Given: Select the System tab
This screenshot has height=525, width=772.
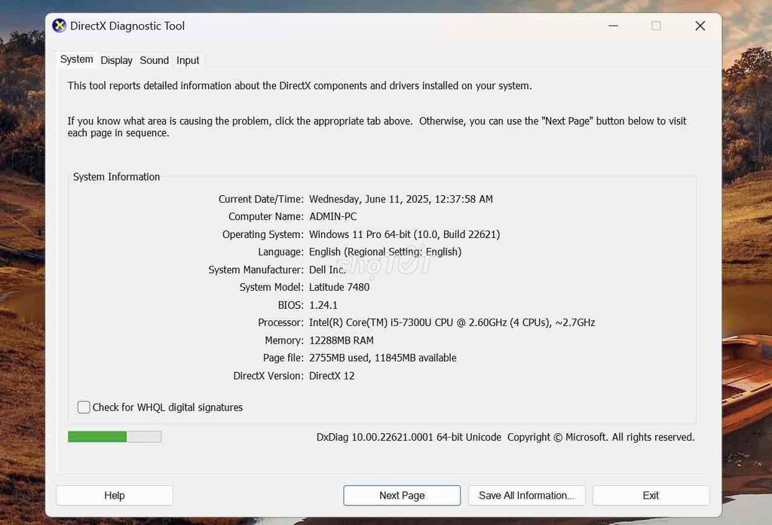Looking at the screenshot, I should click(x=76, y=59).
